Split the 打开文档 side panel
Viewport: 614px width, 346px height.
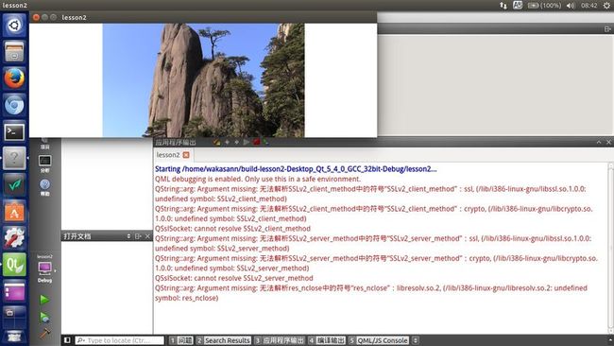click(138, 236)
